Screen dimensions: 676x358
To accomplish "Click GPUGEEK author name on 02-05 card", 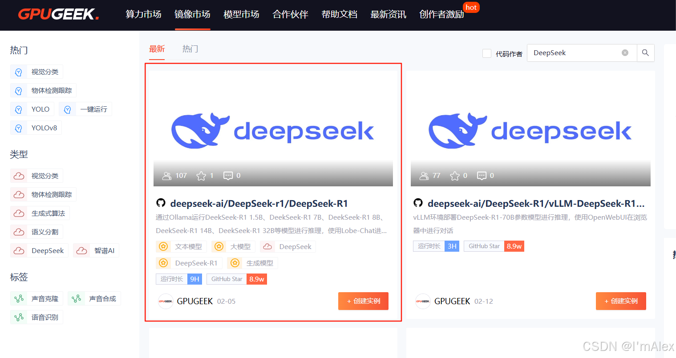I will [195, 301].
